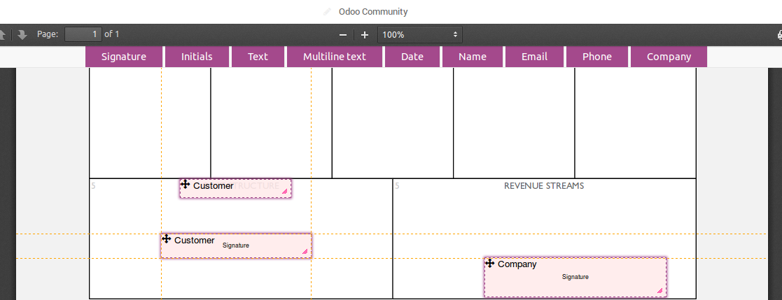
Task: Select the Company Signature field box
Action: coord(575,278)
